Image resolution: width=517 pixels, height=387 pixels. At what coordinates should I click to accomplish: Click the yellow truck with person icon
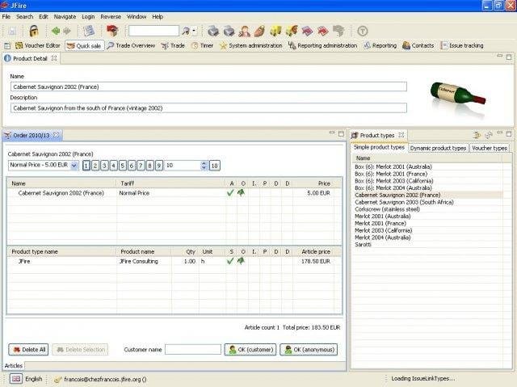pos(292,31)
